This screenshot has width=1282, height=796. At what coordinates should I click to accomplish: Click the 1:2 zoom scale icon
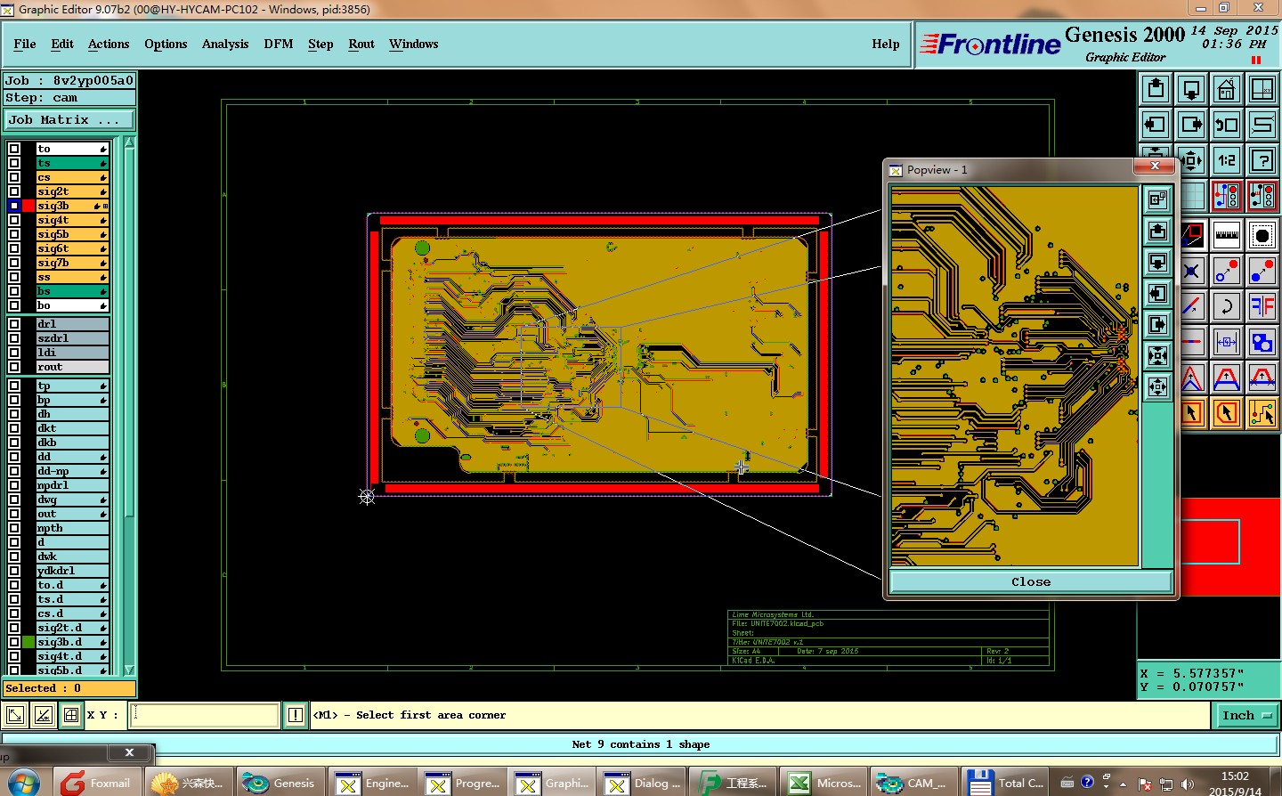pyautogui.click(x=1227, y=160)
